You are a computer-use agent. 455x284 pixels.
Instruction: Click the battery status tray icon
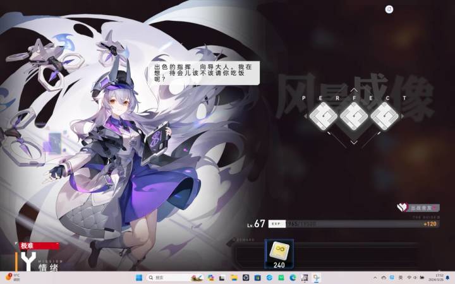pyautogui.click(x=422, y=278)
